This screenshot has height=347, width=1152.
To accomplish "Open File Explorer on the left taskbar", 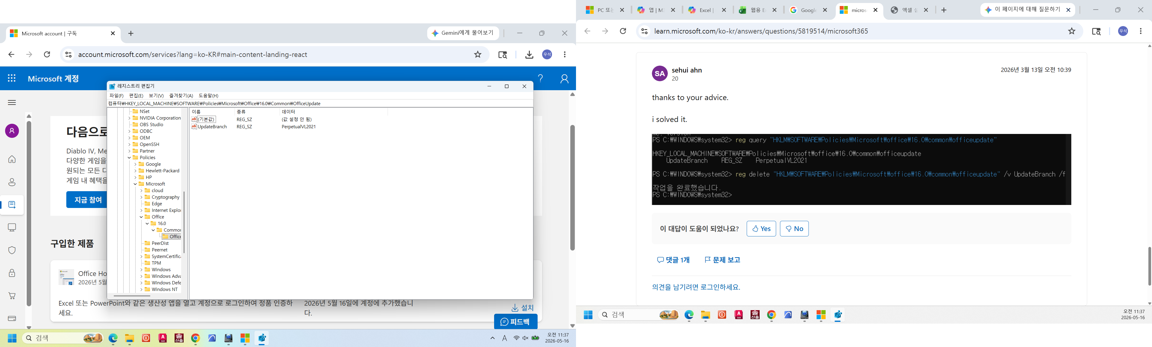I will click(x=129, y=339).
